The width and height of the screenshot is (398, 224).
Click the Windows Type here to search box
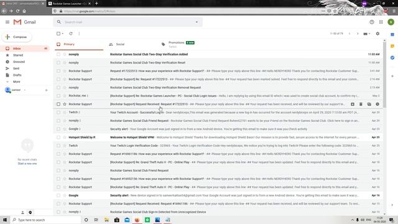[45, 220]
